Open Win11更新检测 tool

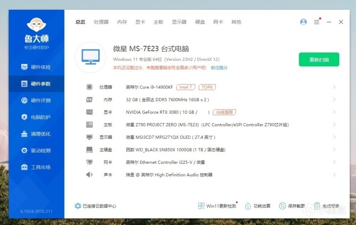pos(217,206)
